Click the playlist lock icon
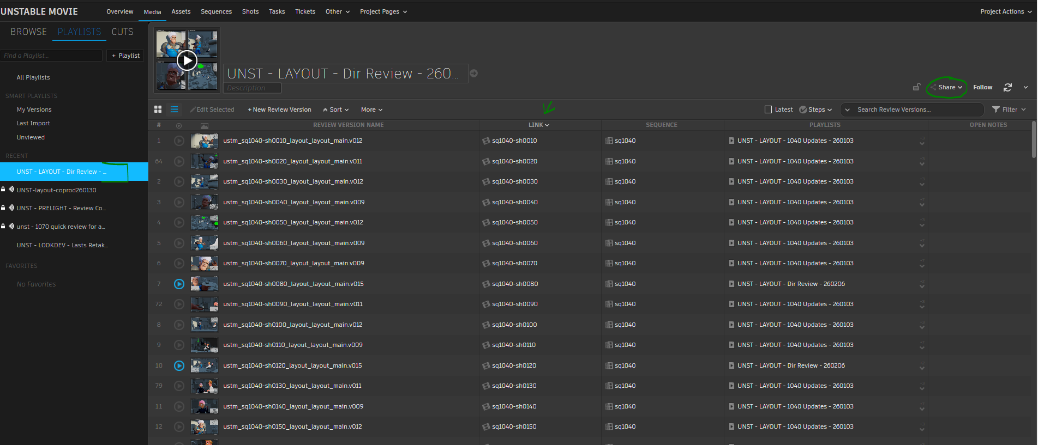 [916, 87]
